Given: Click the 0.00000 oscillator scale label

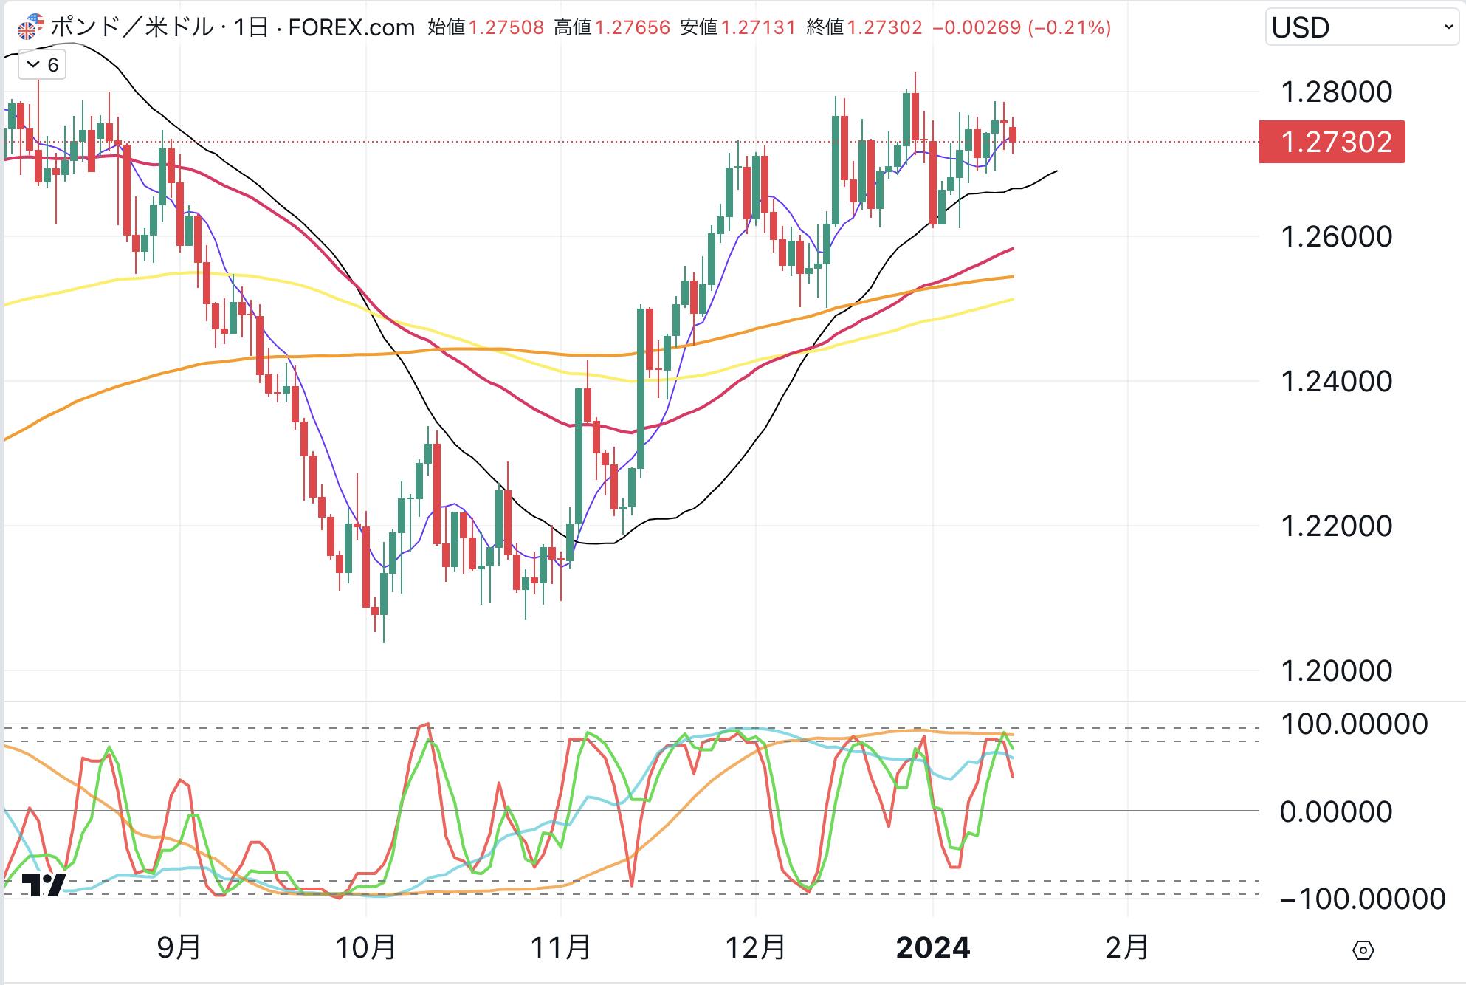Looking at the screenshot, I should (x=1336, y=811).
